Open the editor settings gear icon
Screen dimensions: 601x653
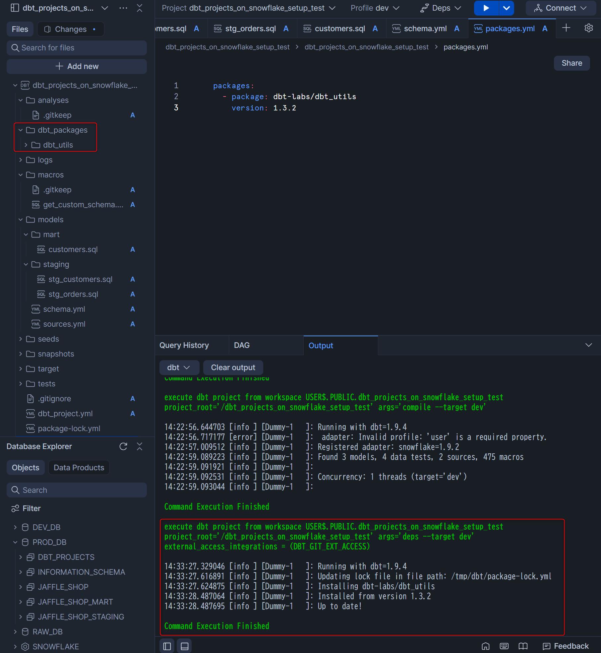pyautogui.click(x=588, y=28)
